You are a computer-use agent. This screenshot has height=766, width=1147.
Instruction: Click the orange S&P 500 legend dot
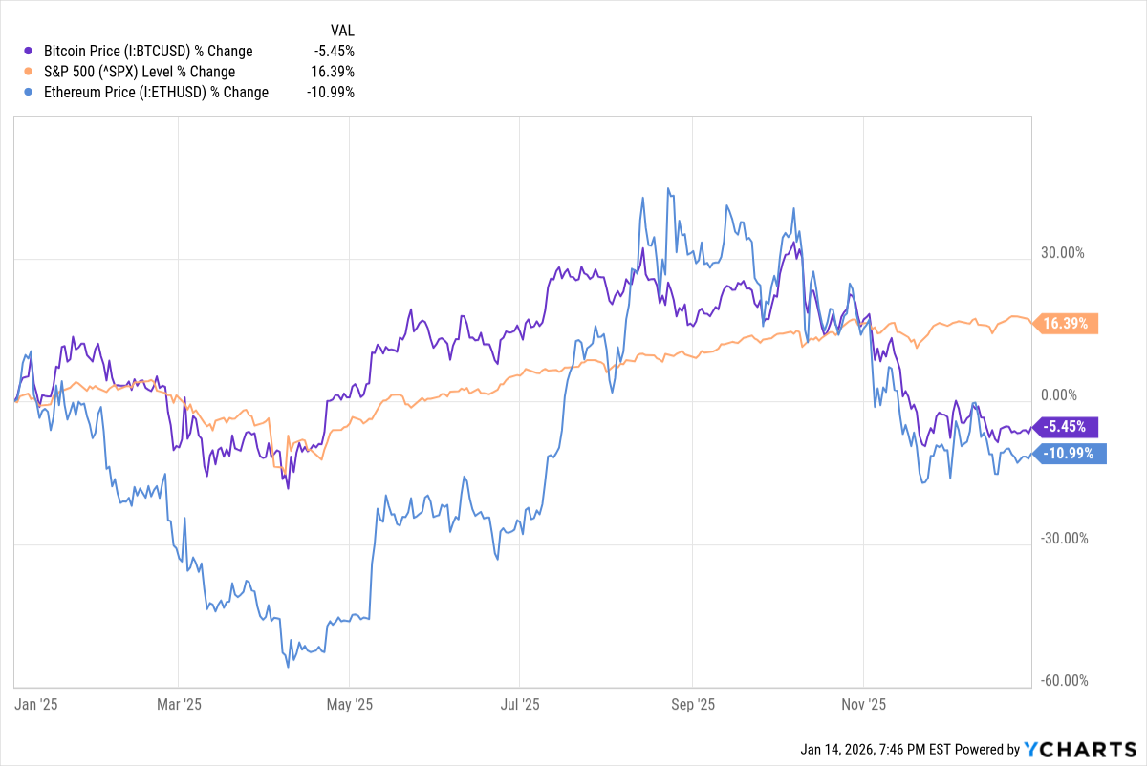point(29,72)
